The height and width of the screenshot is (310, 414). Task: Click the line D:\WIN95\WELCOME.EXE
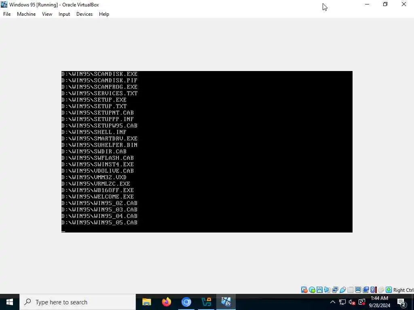[x=97, y=197]
